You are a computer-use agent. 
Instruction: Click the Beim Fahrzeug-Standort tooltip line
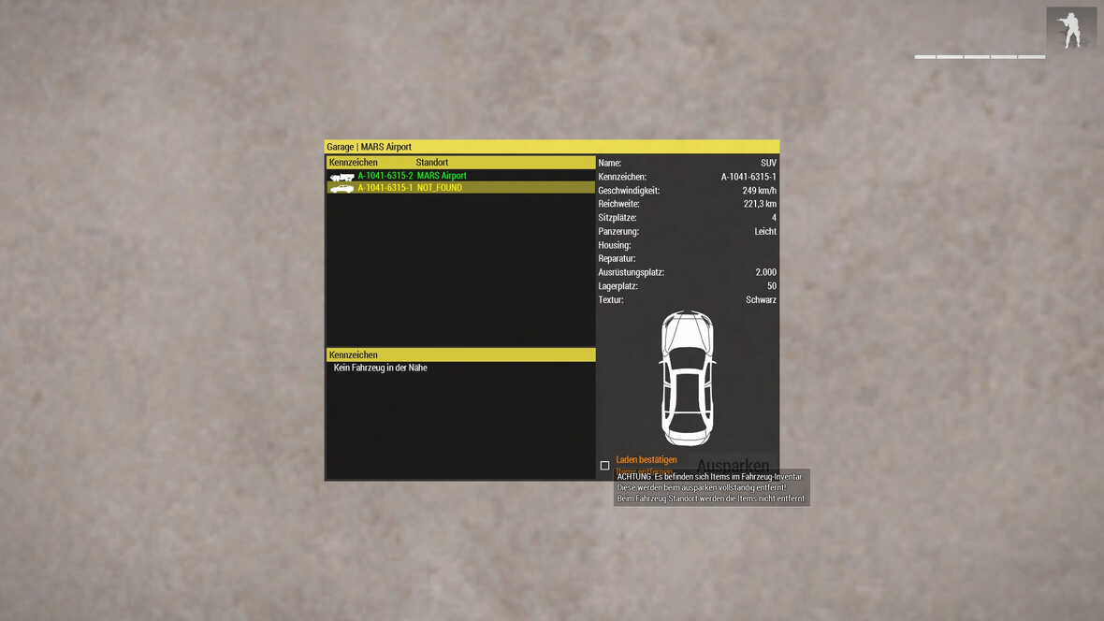[710, 498]
